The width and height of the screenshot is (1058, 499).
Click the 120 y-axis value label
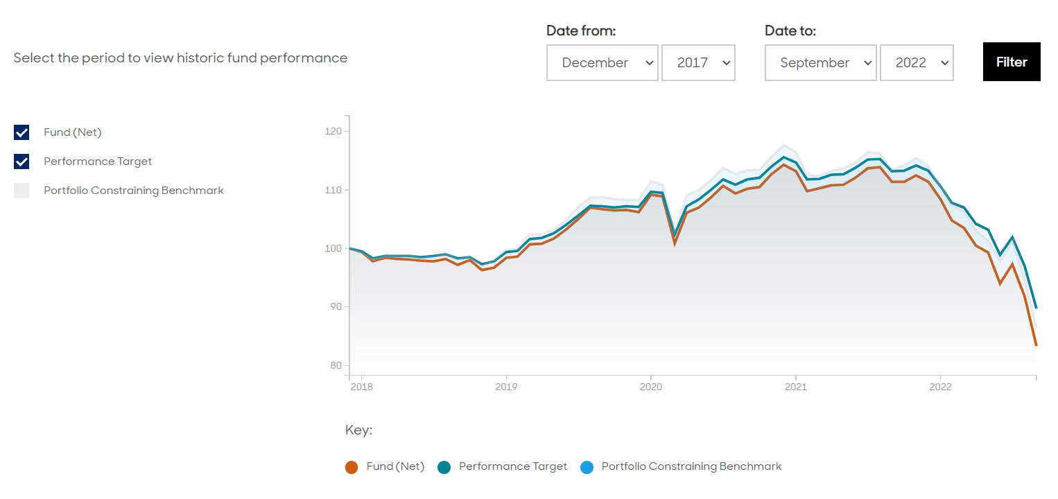point(333,131)
